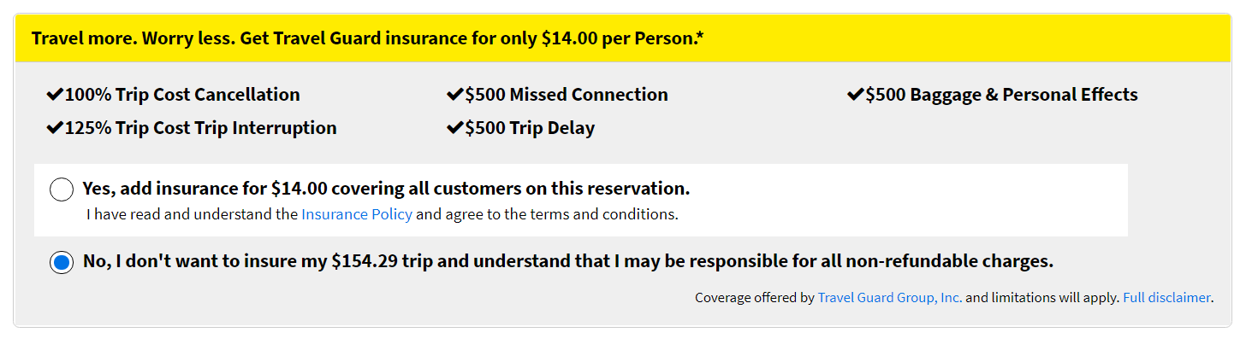This screenshot has width=1246, height=344.
Task: Select the Yes, add insurance radio button
Action: [62, 189]
